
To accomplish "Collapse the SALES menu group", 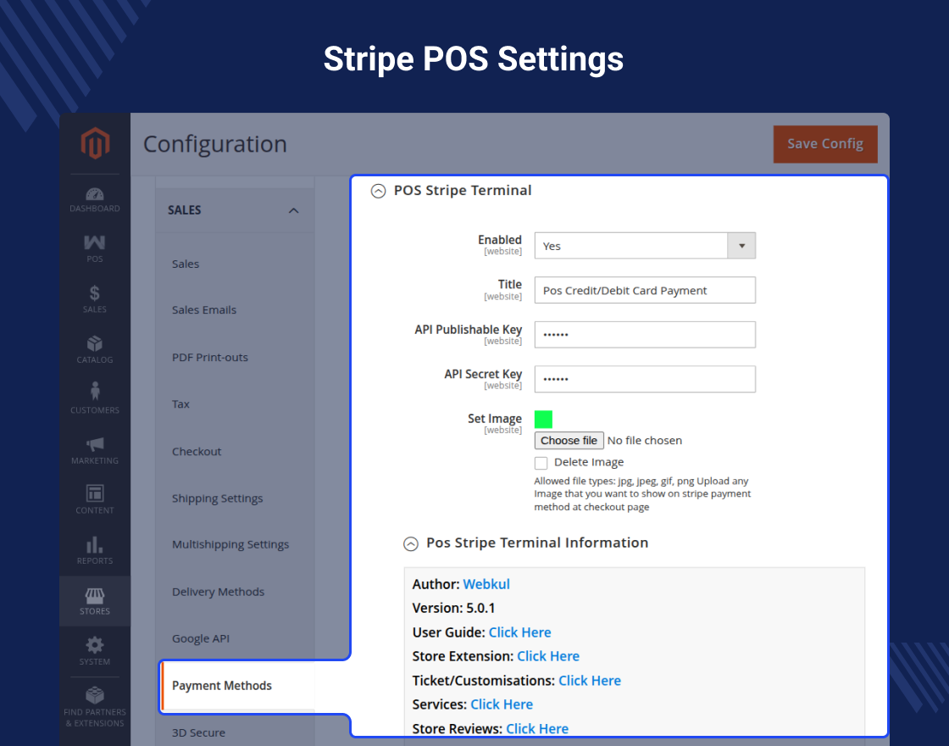I will (293, 211).
